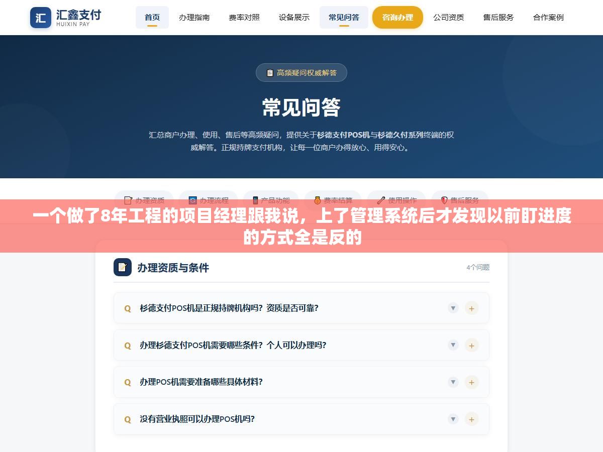The image size is (603, 452).
Task: Switch to the 售后服务 category tab
Action: [x=460, y=200]
